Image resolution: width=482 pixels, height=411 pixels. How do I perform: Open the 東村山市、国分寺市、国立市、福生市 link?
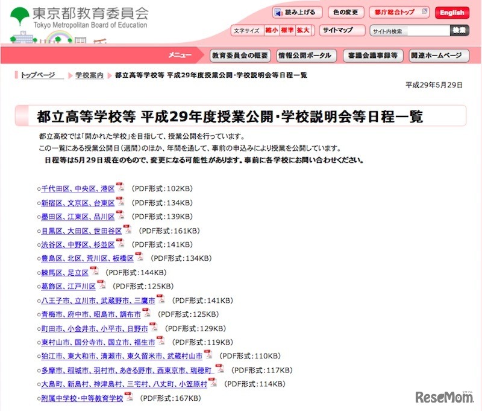click(x=98, y=342)
